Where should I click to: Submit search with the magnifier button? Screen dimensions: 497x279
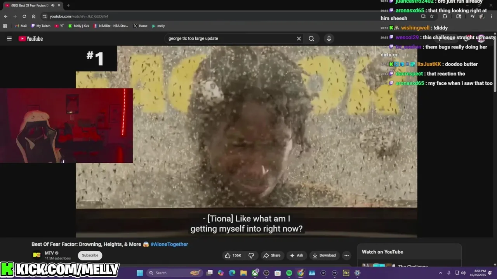pyautogui.click(x=311, y=38)
